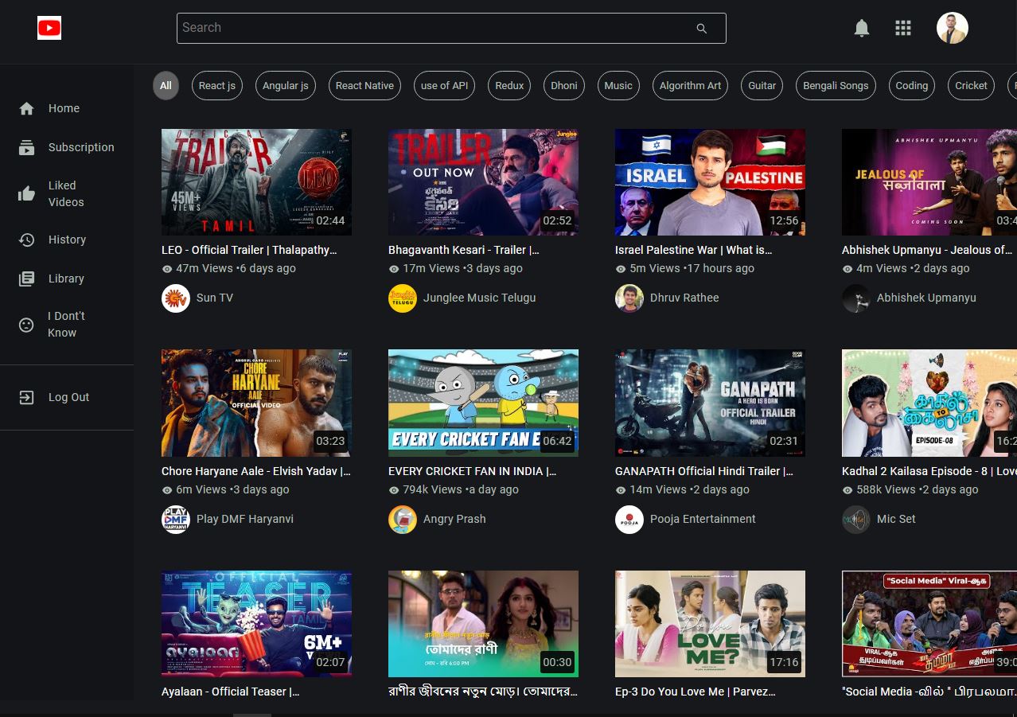This screenshot has height=717, width=1017.
Task: Click the Angry Prash channel avatar
Action: pos(403,520)
